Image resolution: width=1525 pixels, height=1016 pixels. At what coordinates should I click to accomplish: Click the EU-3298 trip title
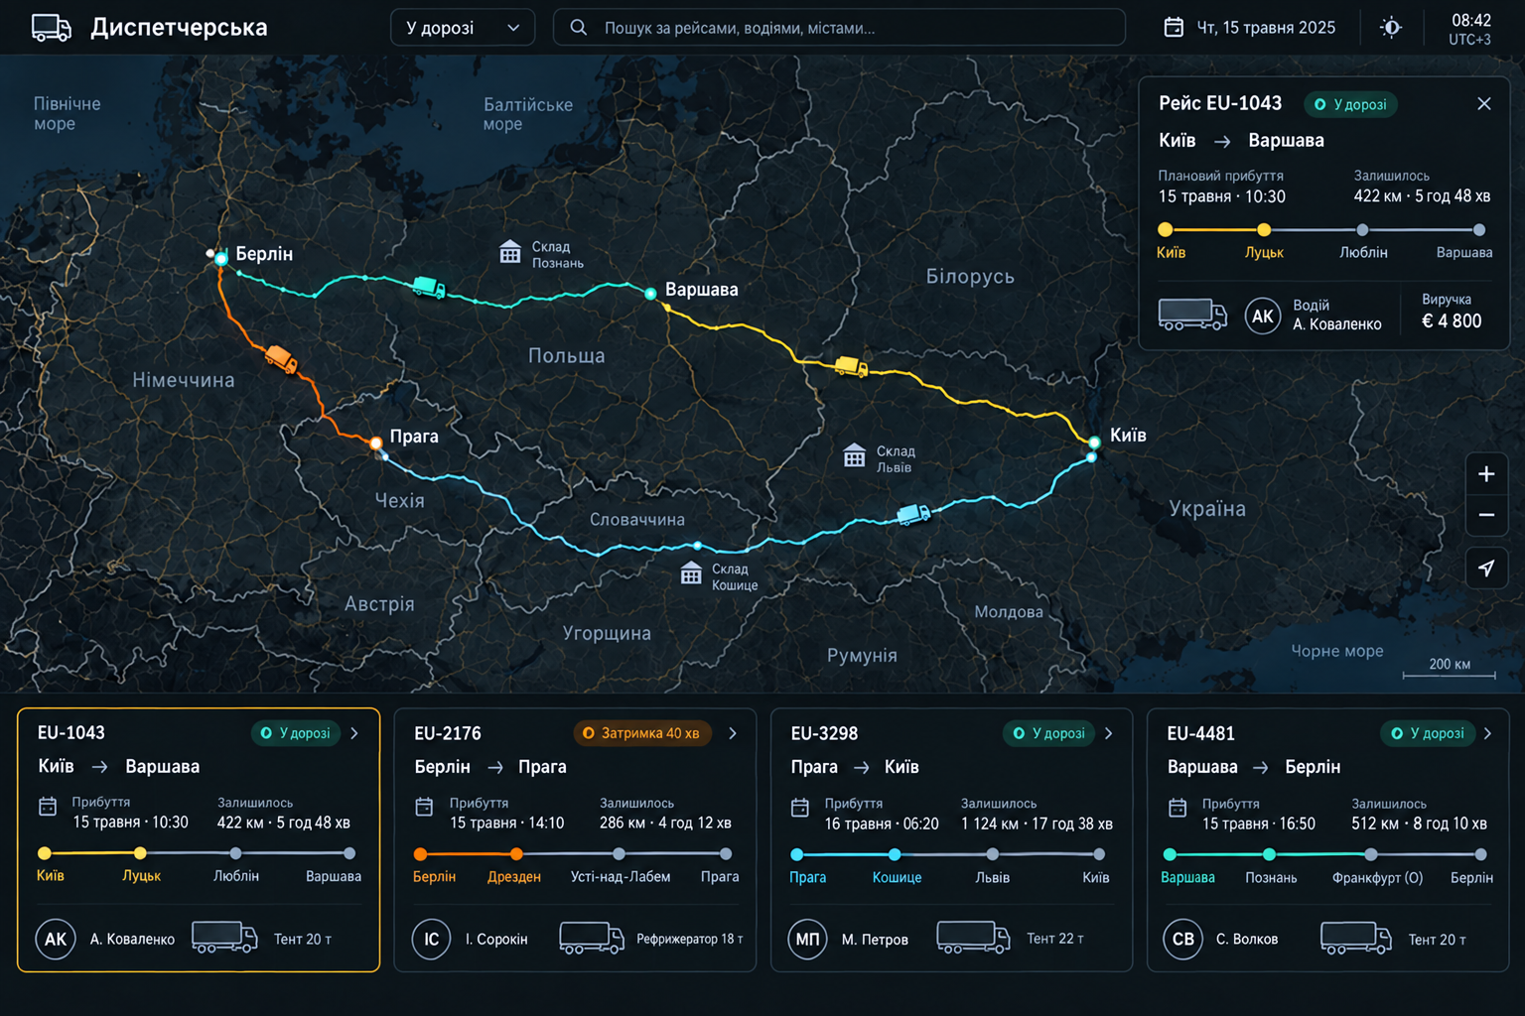point(824,733)
